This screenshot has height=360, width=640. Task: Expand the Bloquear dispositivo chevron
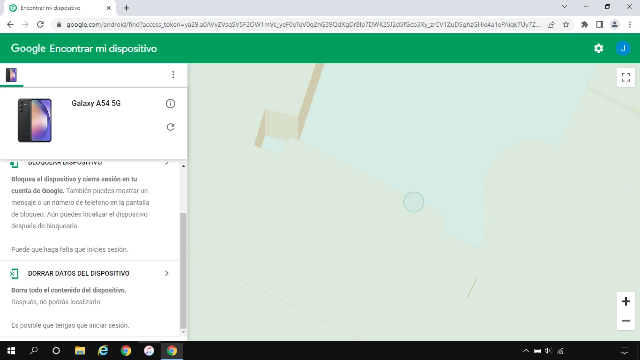167,163
